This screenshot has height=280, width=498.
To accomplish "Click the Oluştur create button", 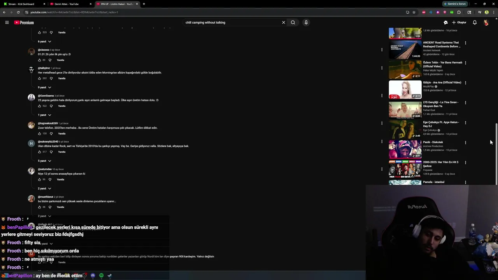I will pos(459,23).
